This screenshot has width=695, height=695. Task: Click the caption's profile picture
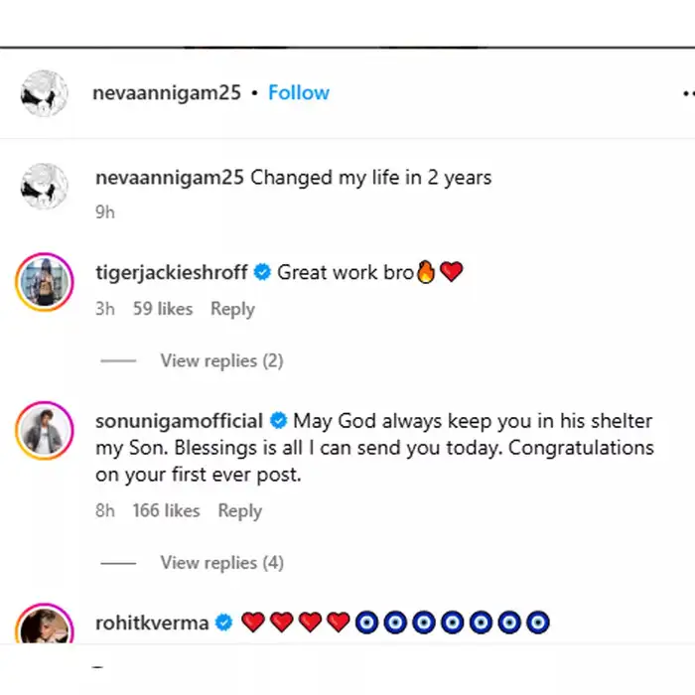[x=45, y=187]
